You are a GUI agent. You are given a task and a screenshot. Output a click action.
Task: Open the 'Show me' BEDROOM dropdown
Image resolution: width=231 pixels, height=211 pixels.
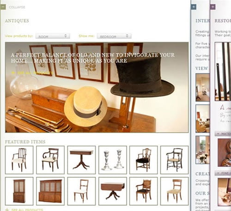click(x=114, y=36)
